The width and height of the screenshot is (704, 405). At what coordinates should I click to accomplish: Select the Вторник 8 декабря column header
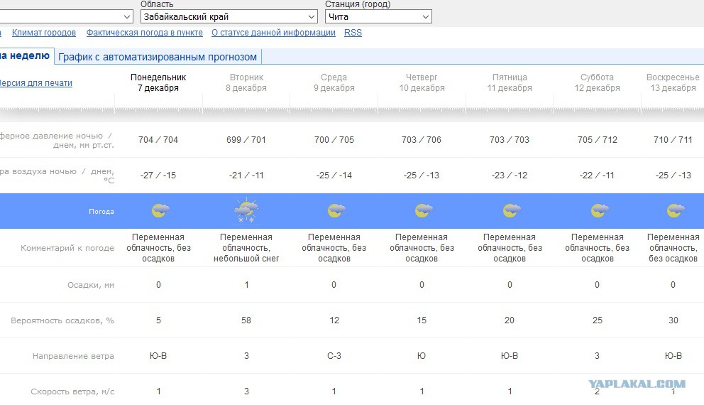246,82
